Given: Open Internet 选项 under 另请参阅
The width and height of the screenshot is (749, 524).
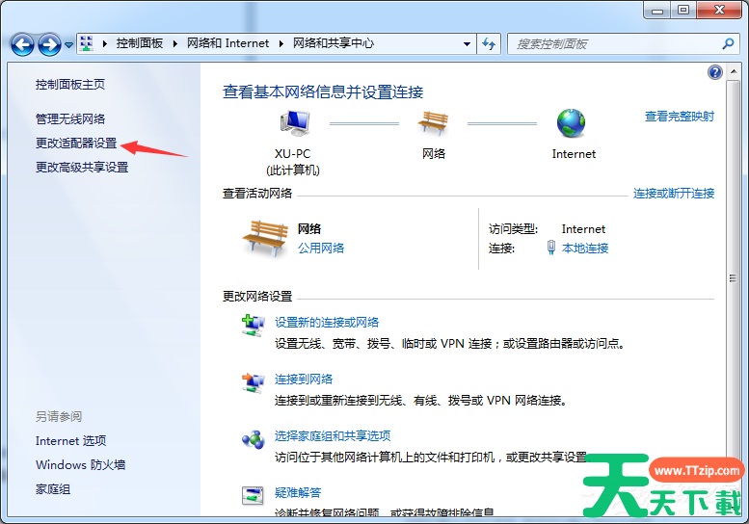Looking at the screenshot, I should 70,440.
